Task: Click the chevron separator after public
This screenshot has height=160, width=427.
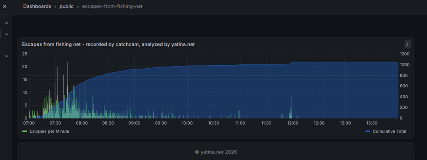Action: [x=78, y=7]
